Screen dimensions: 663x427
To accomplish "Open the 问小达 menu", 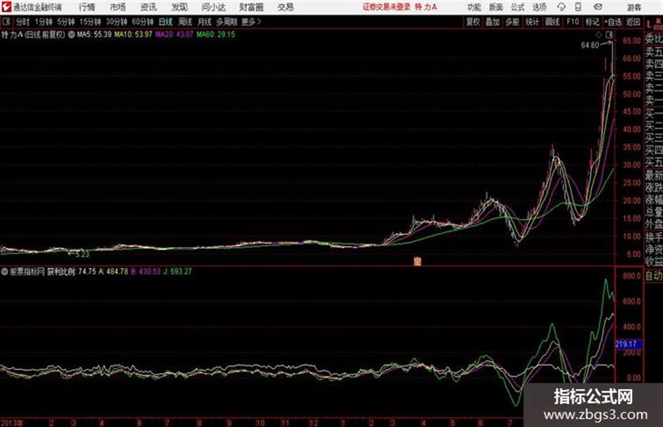I will (x=213, y=7).
